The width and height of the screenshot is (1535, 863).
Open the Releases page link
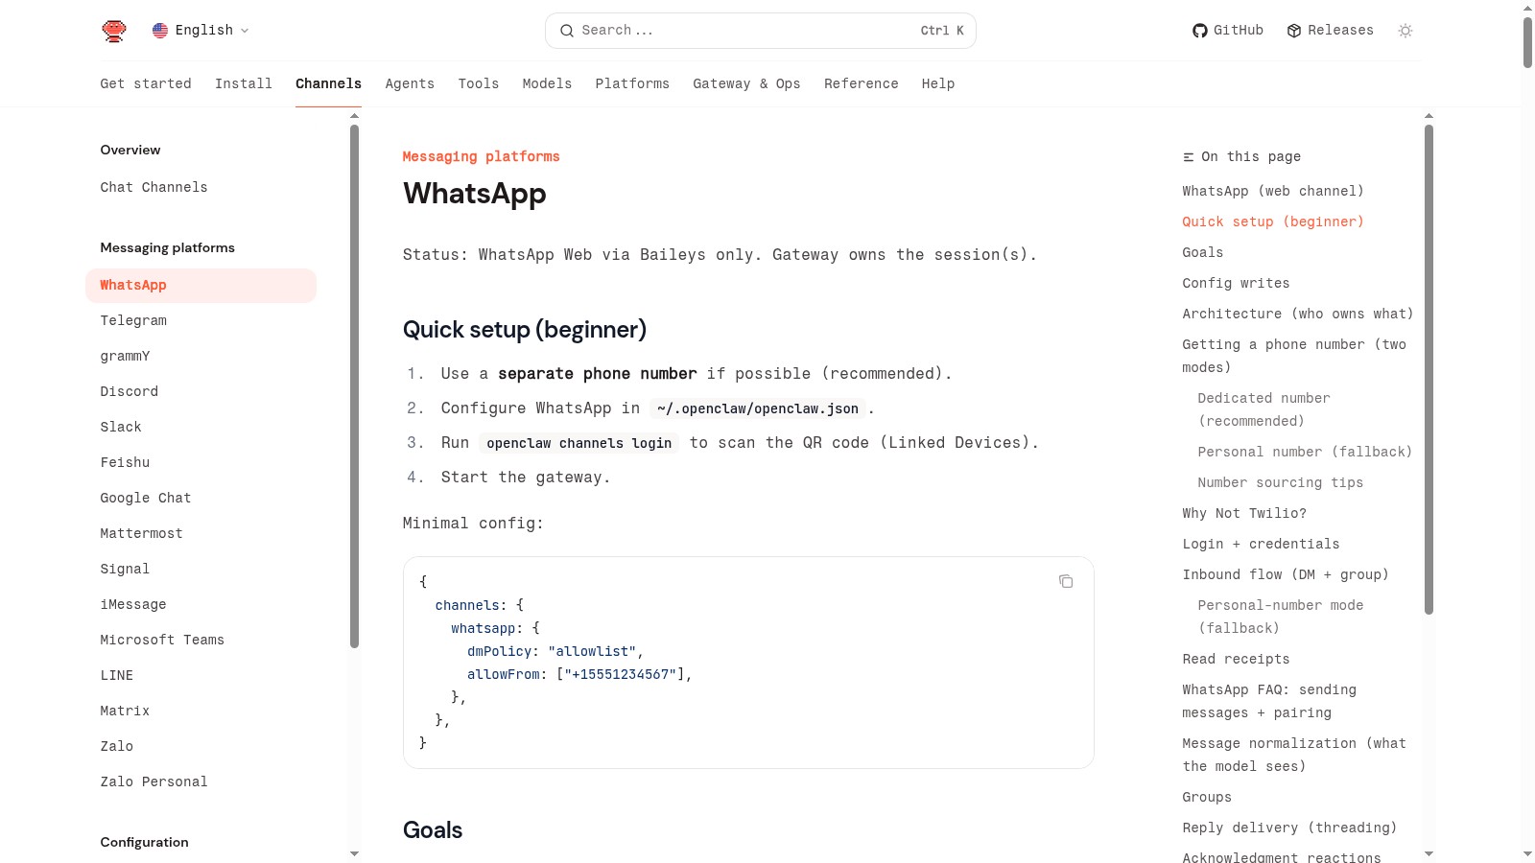(x=1330, y=31)
